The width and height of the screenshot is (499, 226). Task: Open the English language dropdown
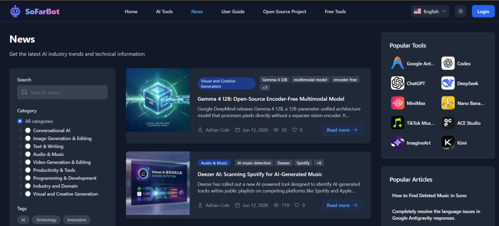(430, 11)
